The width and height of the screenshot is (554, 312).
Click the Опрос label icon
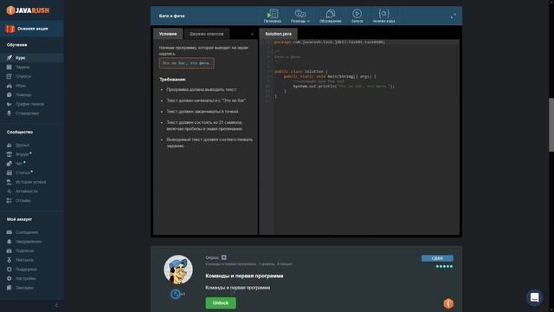[223, 257]
